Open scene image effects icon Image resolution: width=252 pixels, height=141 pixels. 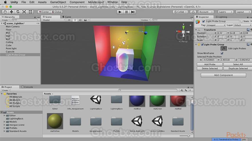[85, 20]
